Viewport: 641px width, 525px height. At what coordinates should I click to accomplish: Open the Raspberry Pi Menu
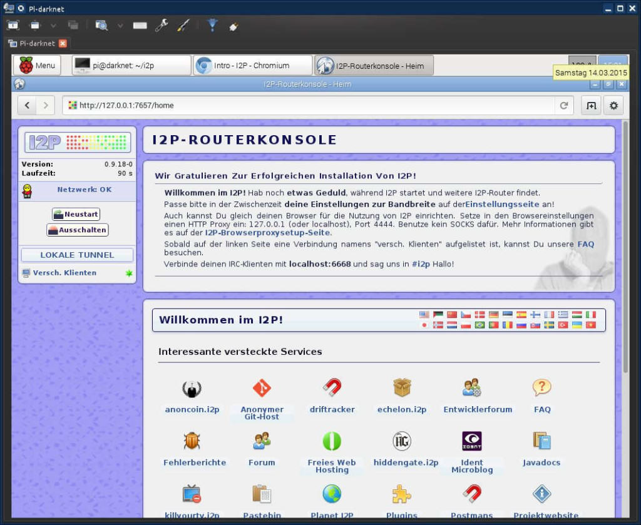[x=36, y=64]
